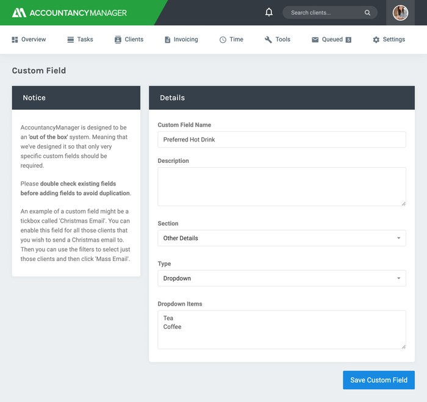Click the Search clients field
The width and height of the screenshot is (427, 402).
point(325,13)
